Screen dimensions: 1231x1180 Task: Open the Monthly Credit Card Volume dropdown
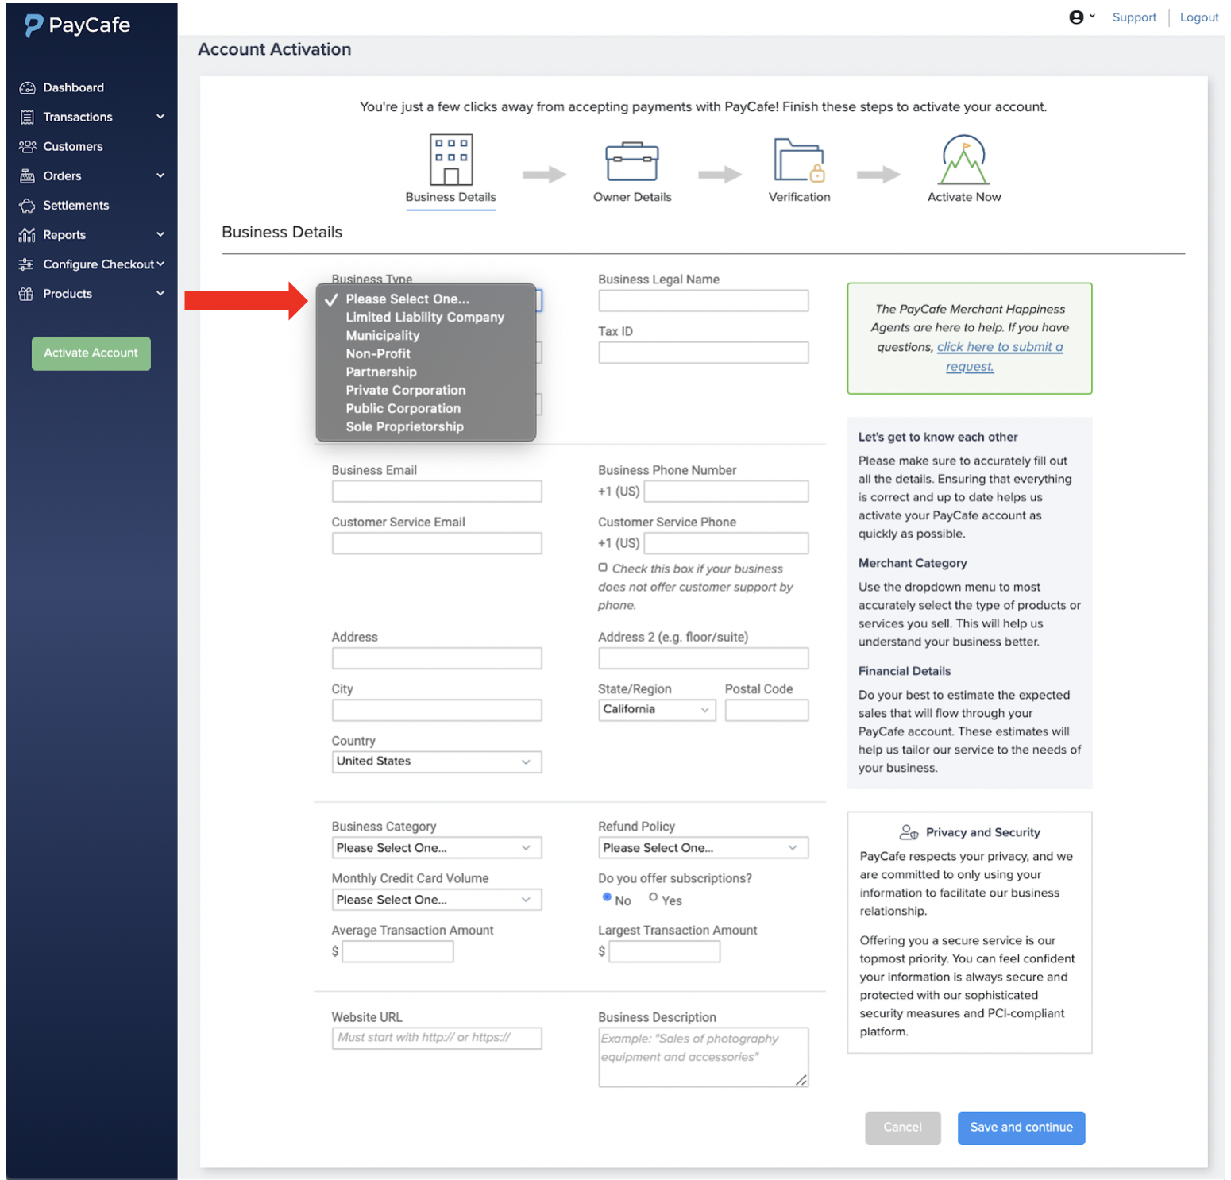[437, 900]
